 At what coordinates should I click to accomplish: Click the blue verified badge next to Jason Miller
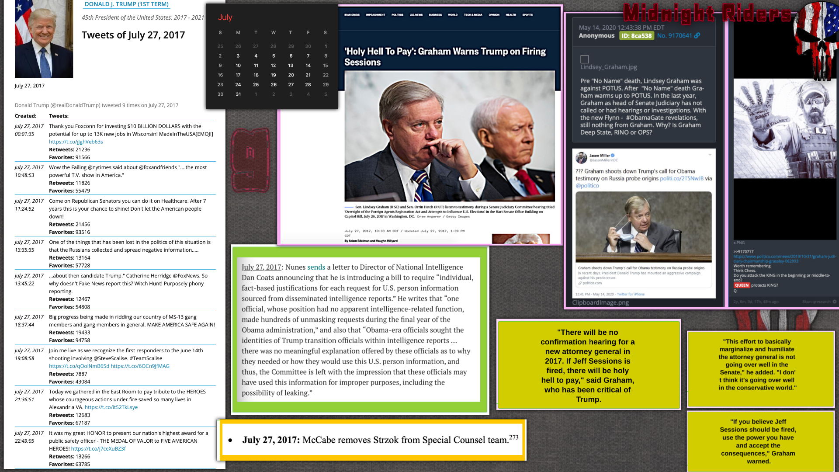point(613,155)
